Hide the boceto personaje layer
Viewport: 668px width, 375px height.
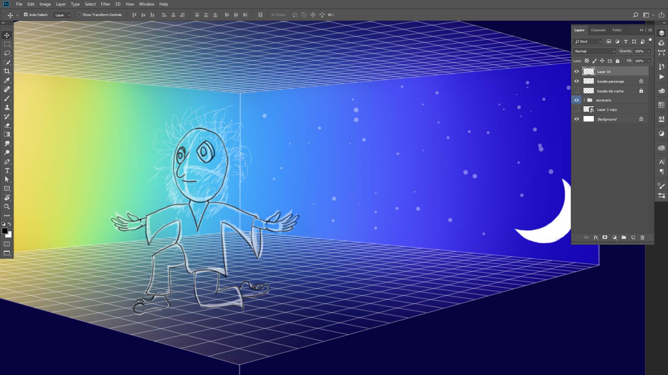576,81
